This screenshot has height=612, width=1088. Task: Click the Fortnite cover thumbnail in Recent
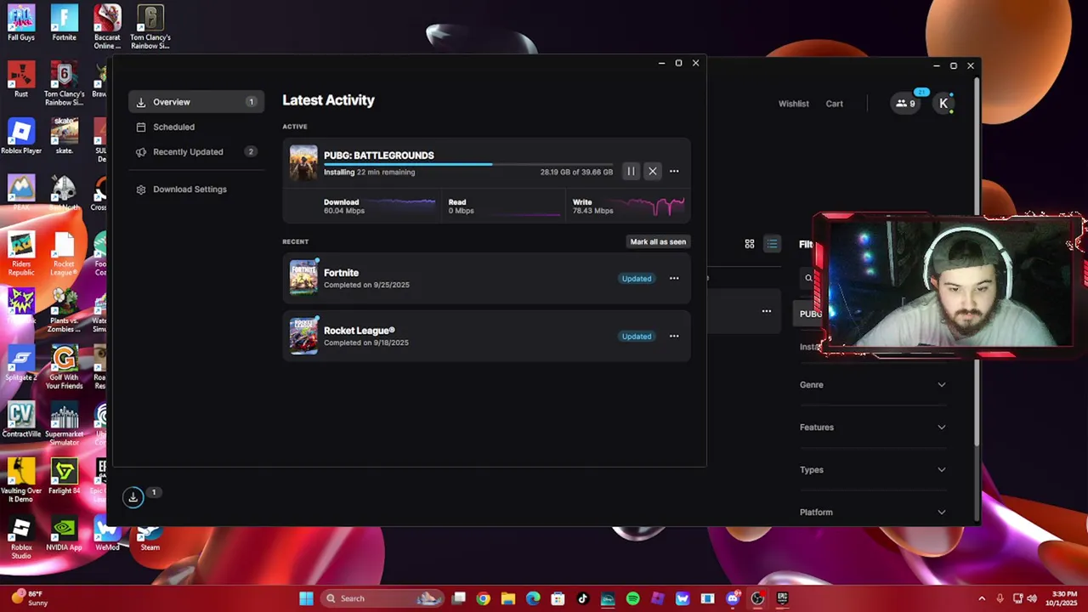(303, 278)
